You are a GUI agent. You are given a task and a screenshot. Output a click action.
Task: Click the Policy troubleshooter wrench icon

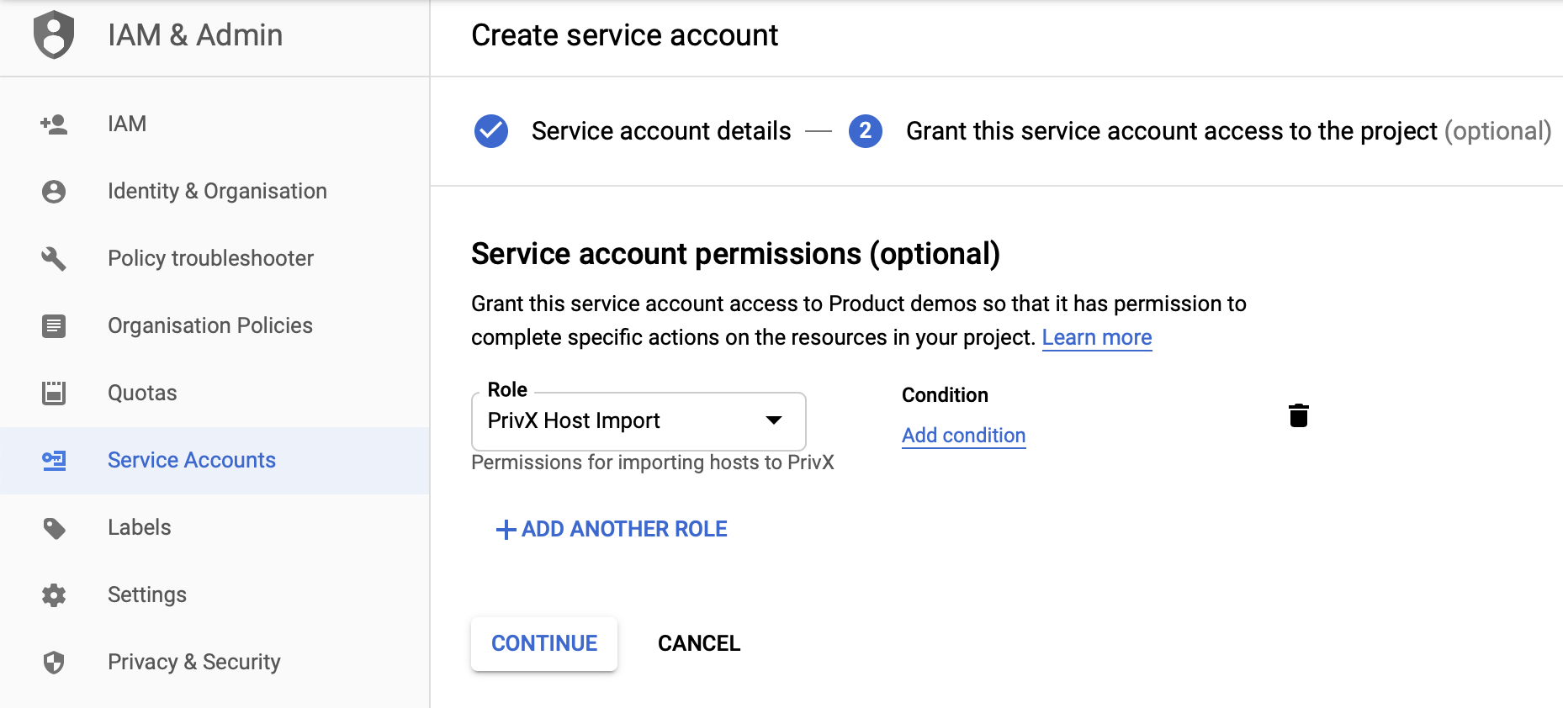[x=54, y=258]
